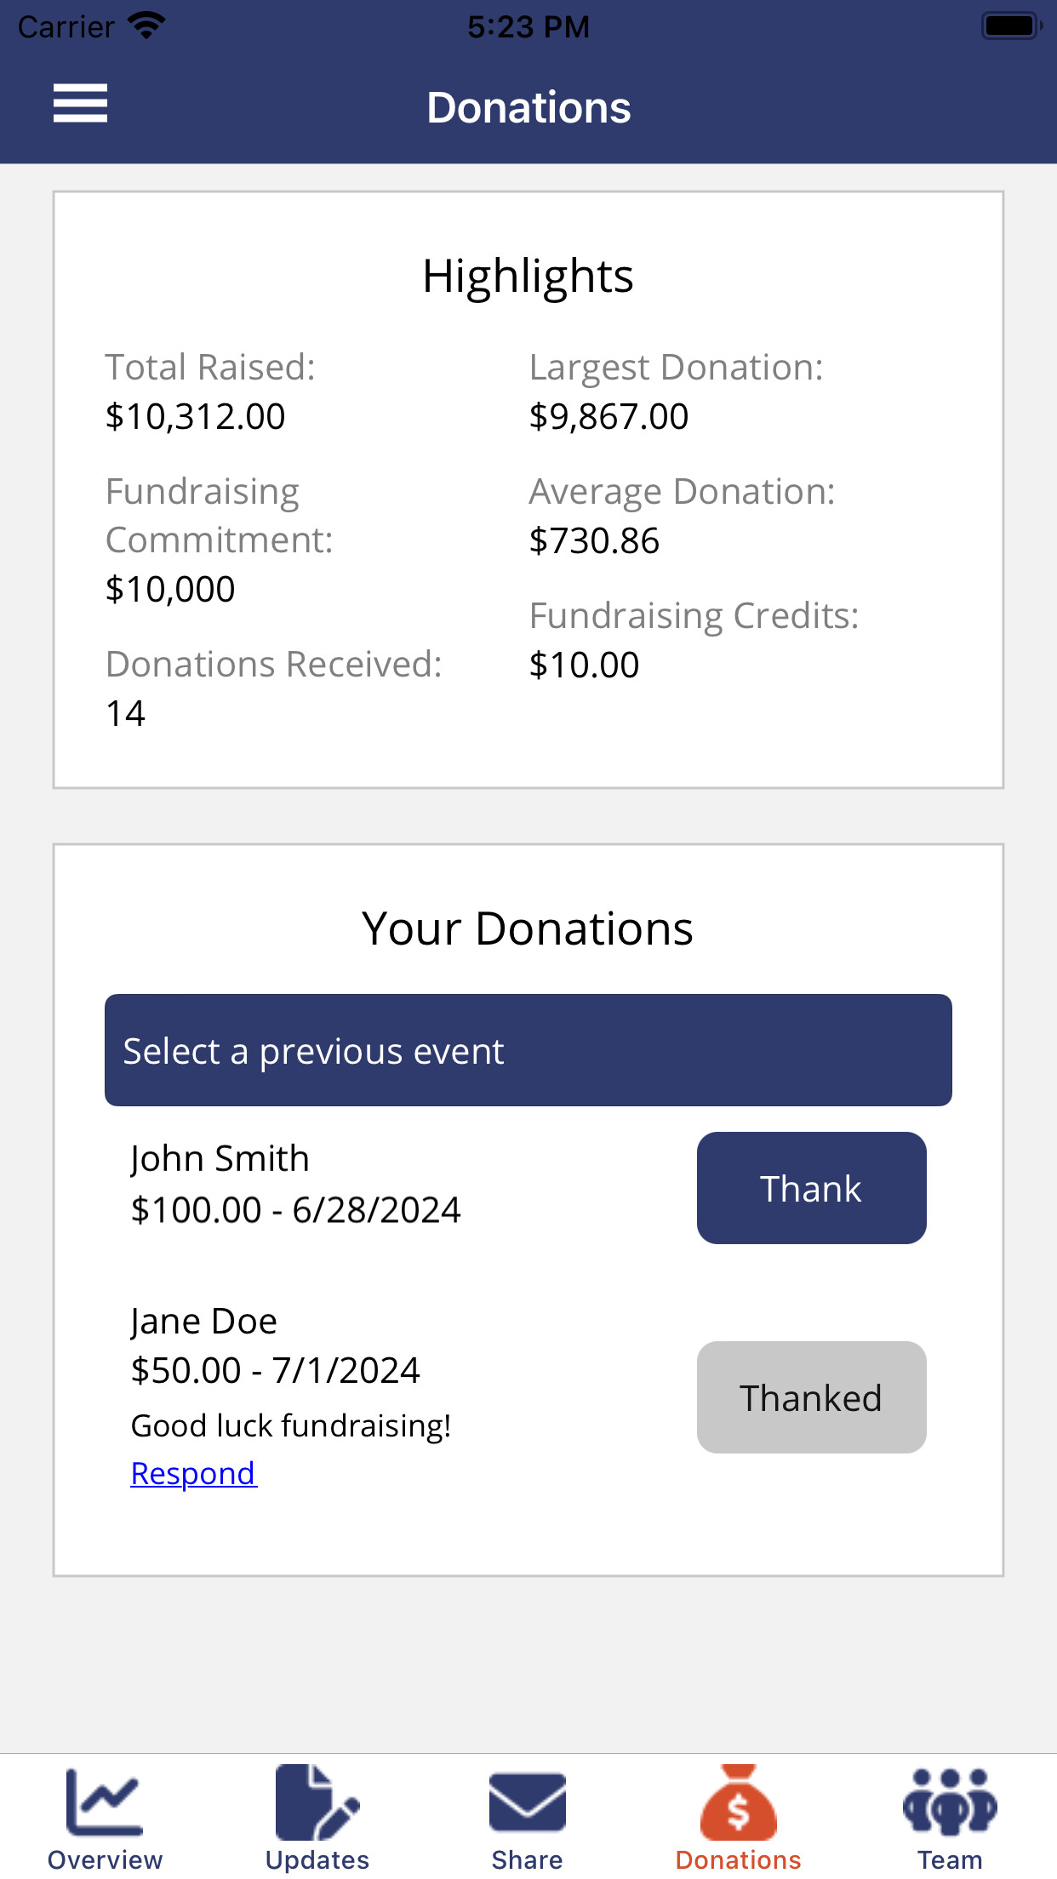Thank John Smith for his donation

click(x=811, y=1188)
